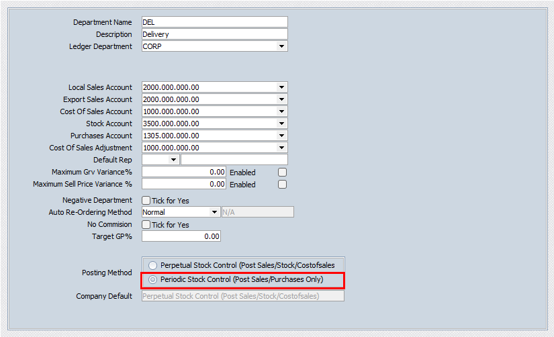Open the Ledger Department dropdown

pos(282,47)
